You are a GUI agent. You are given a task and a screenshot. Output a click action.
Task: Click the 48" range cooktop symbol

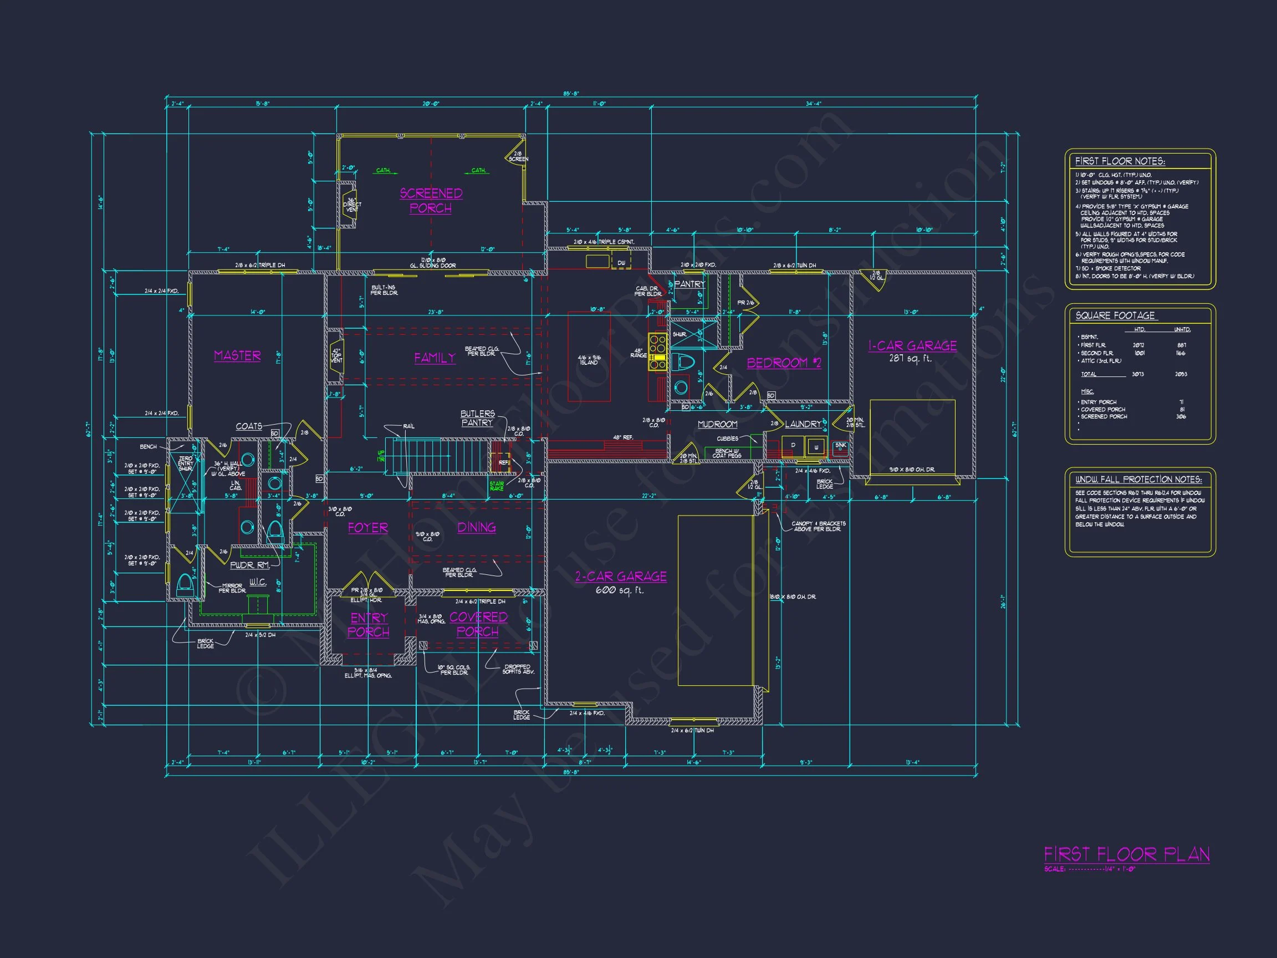tap(657, 352)
